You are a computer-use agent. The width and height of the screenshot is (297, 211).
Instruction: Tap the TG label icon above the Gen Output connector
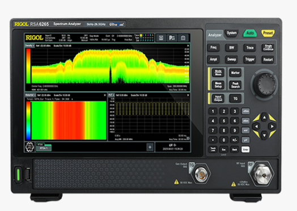click(192, 165)
